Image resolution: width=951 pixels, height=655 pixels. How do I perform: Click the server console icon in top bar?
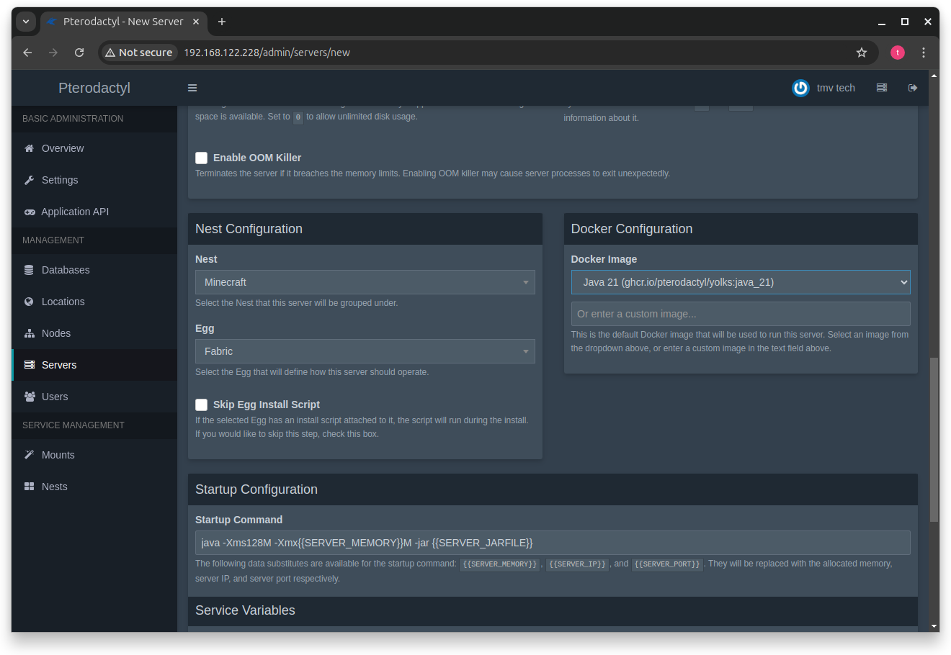tap(881, 87)
